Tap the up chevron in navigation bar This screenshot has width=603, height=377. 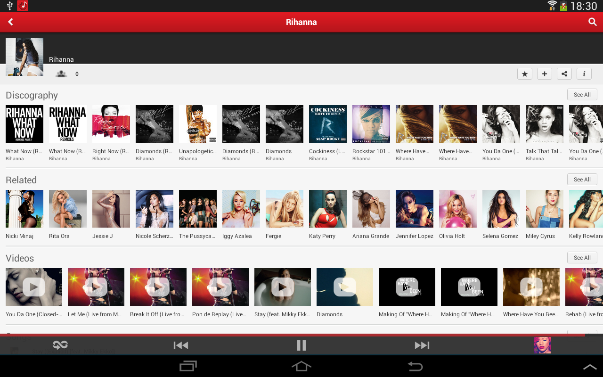(x=590, y=367)
